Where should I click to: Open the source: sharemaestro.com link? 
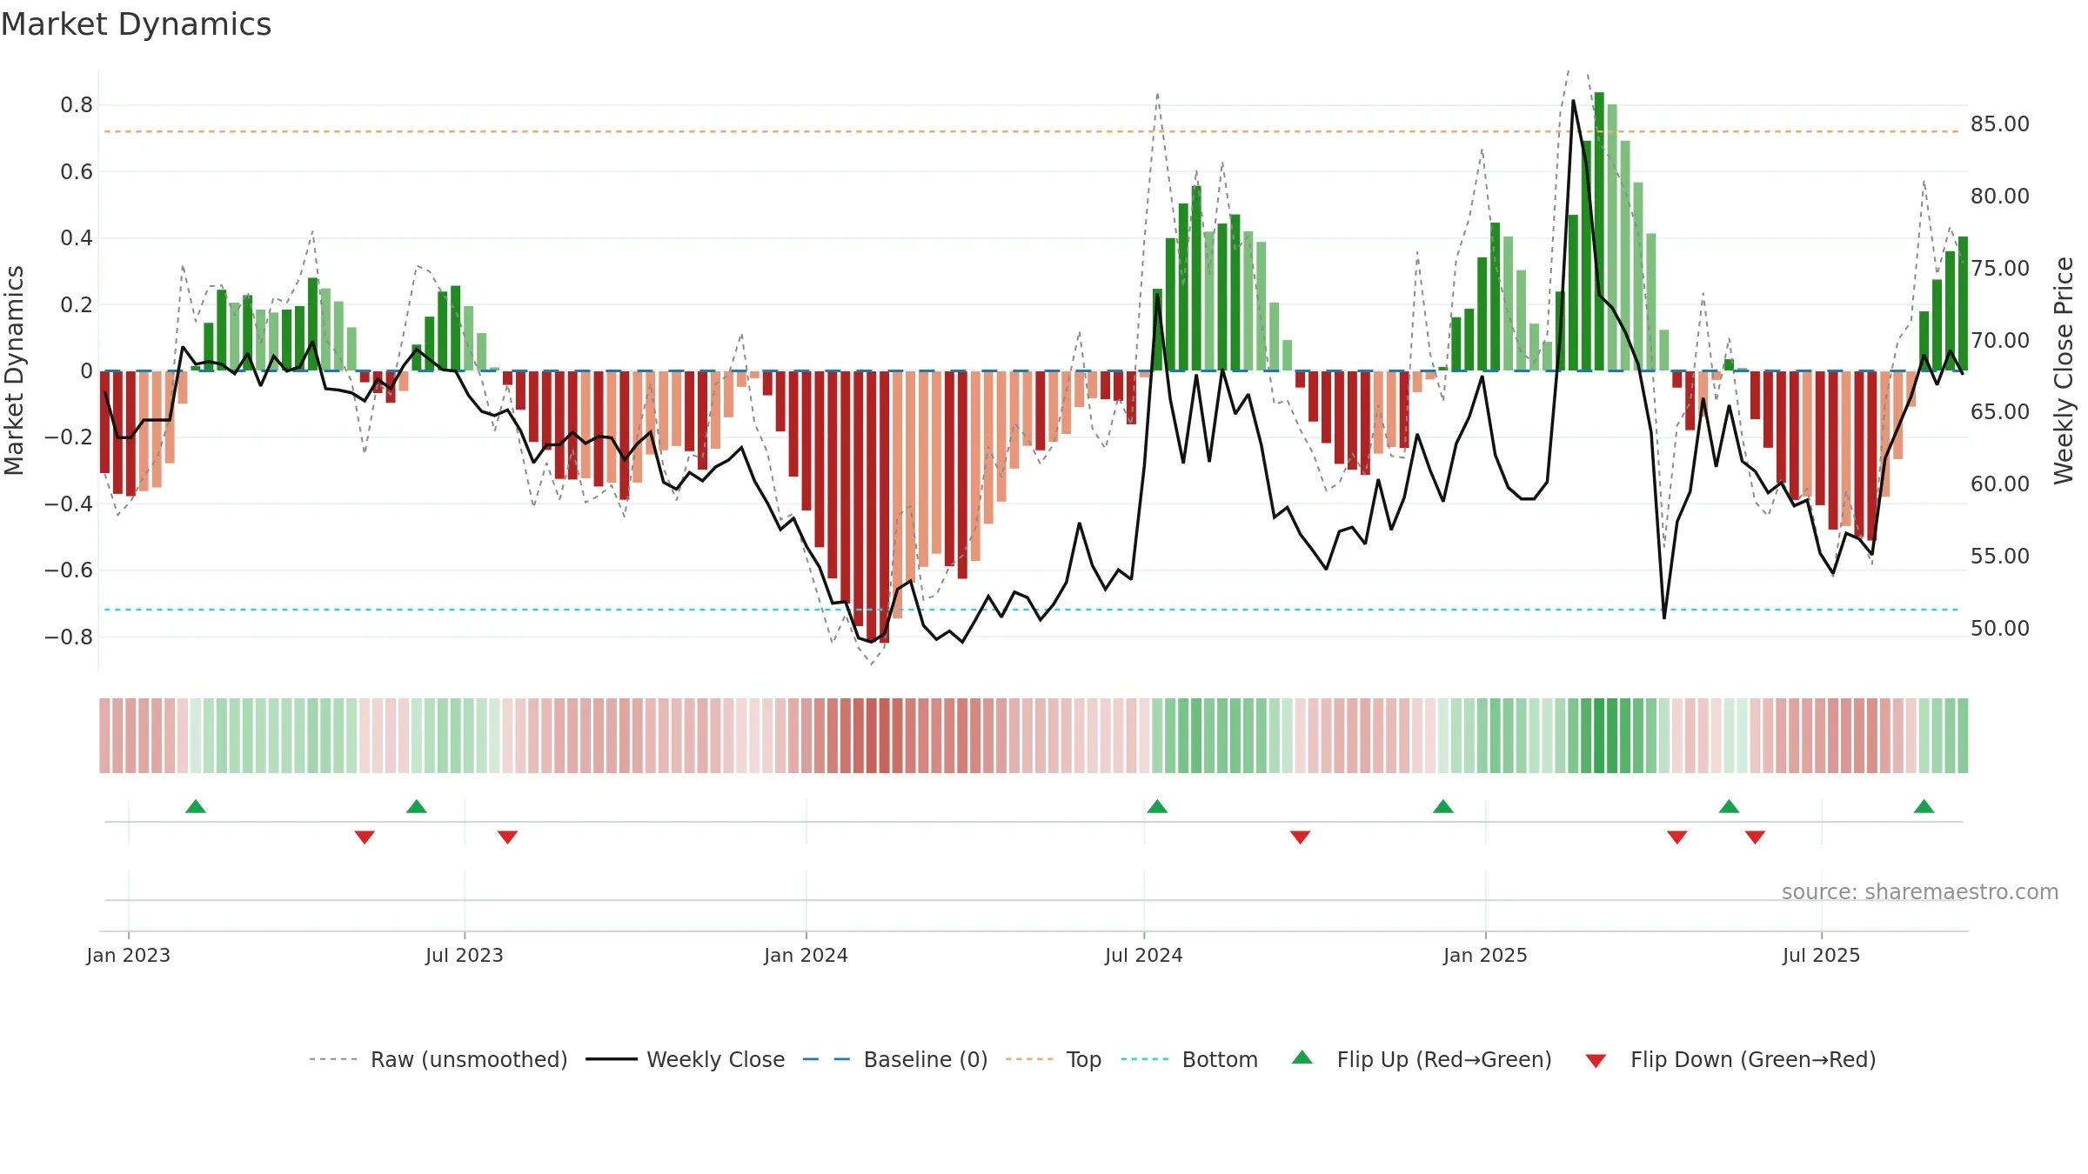pos(1920,892)
